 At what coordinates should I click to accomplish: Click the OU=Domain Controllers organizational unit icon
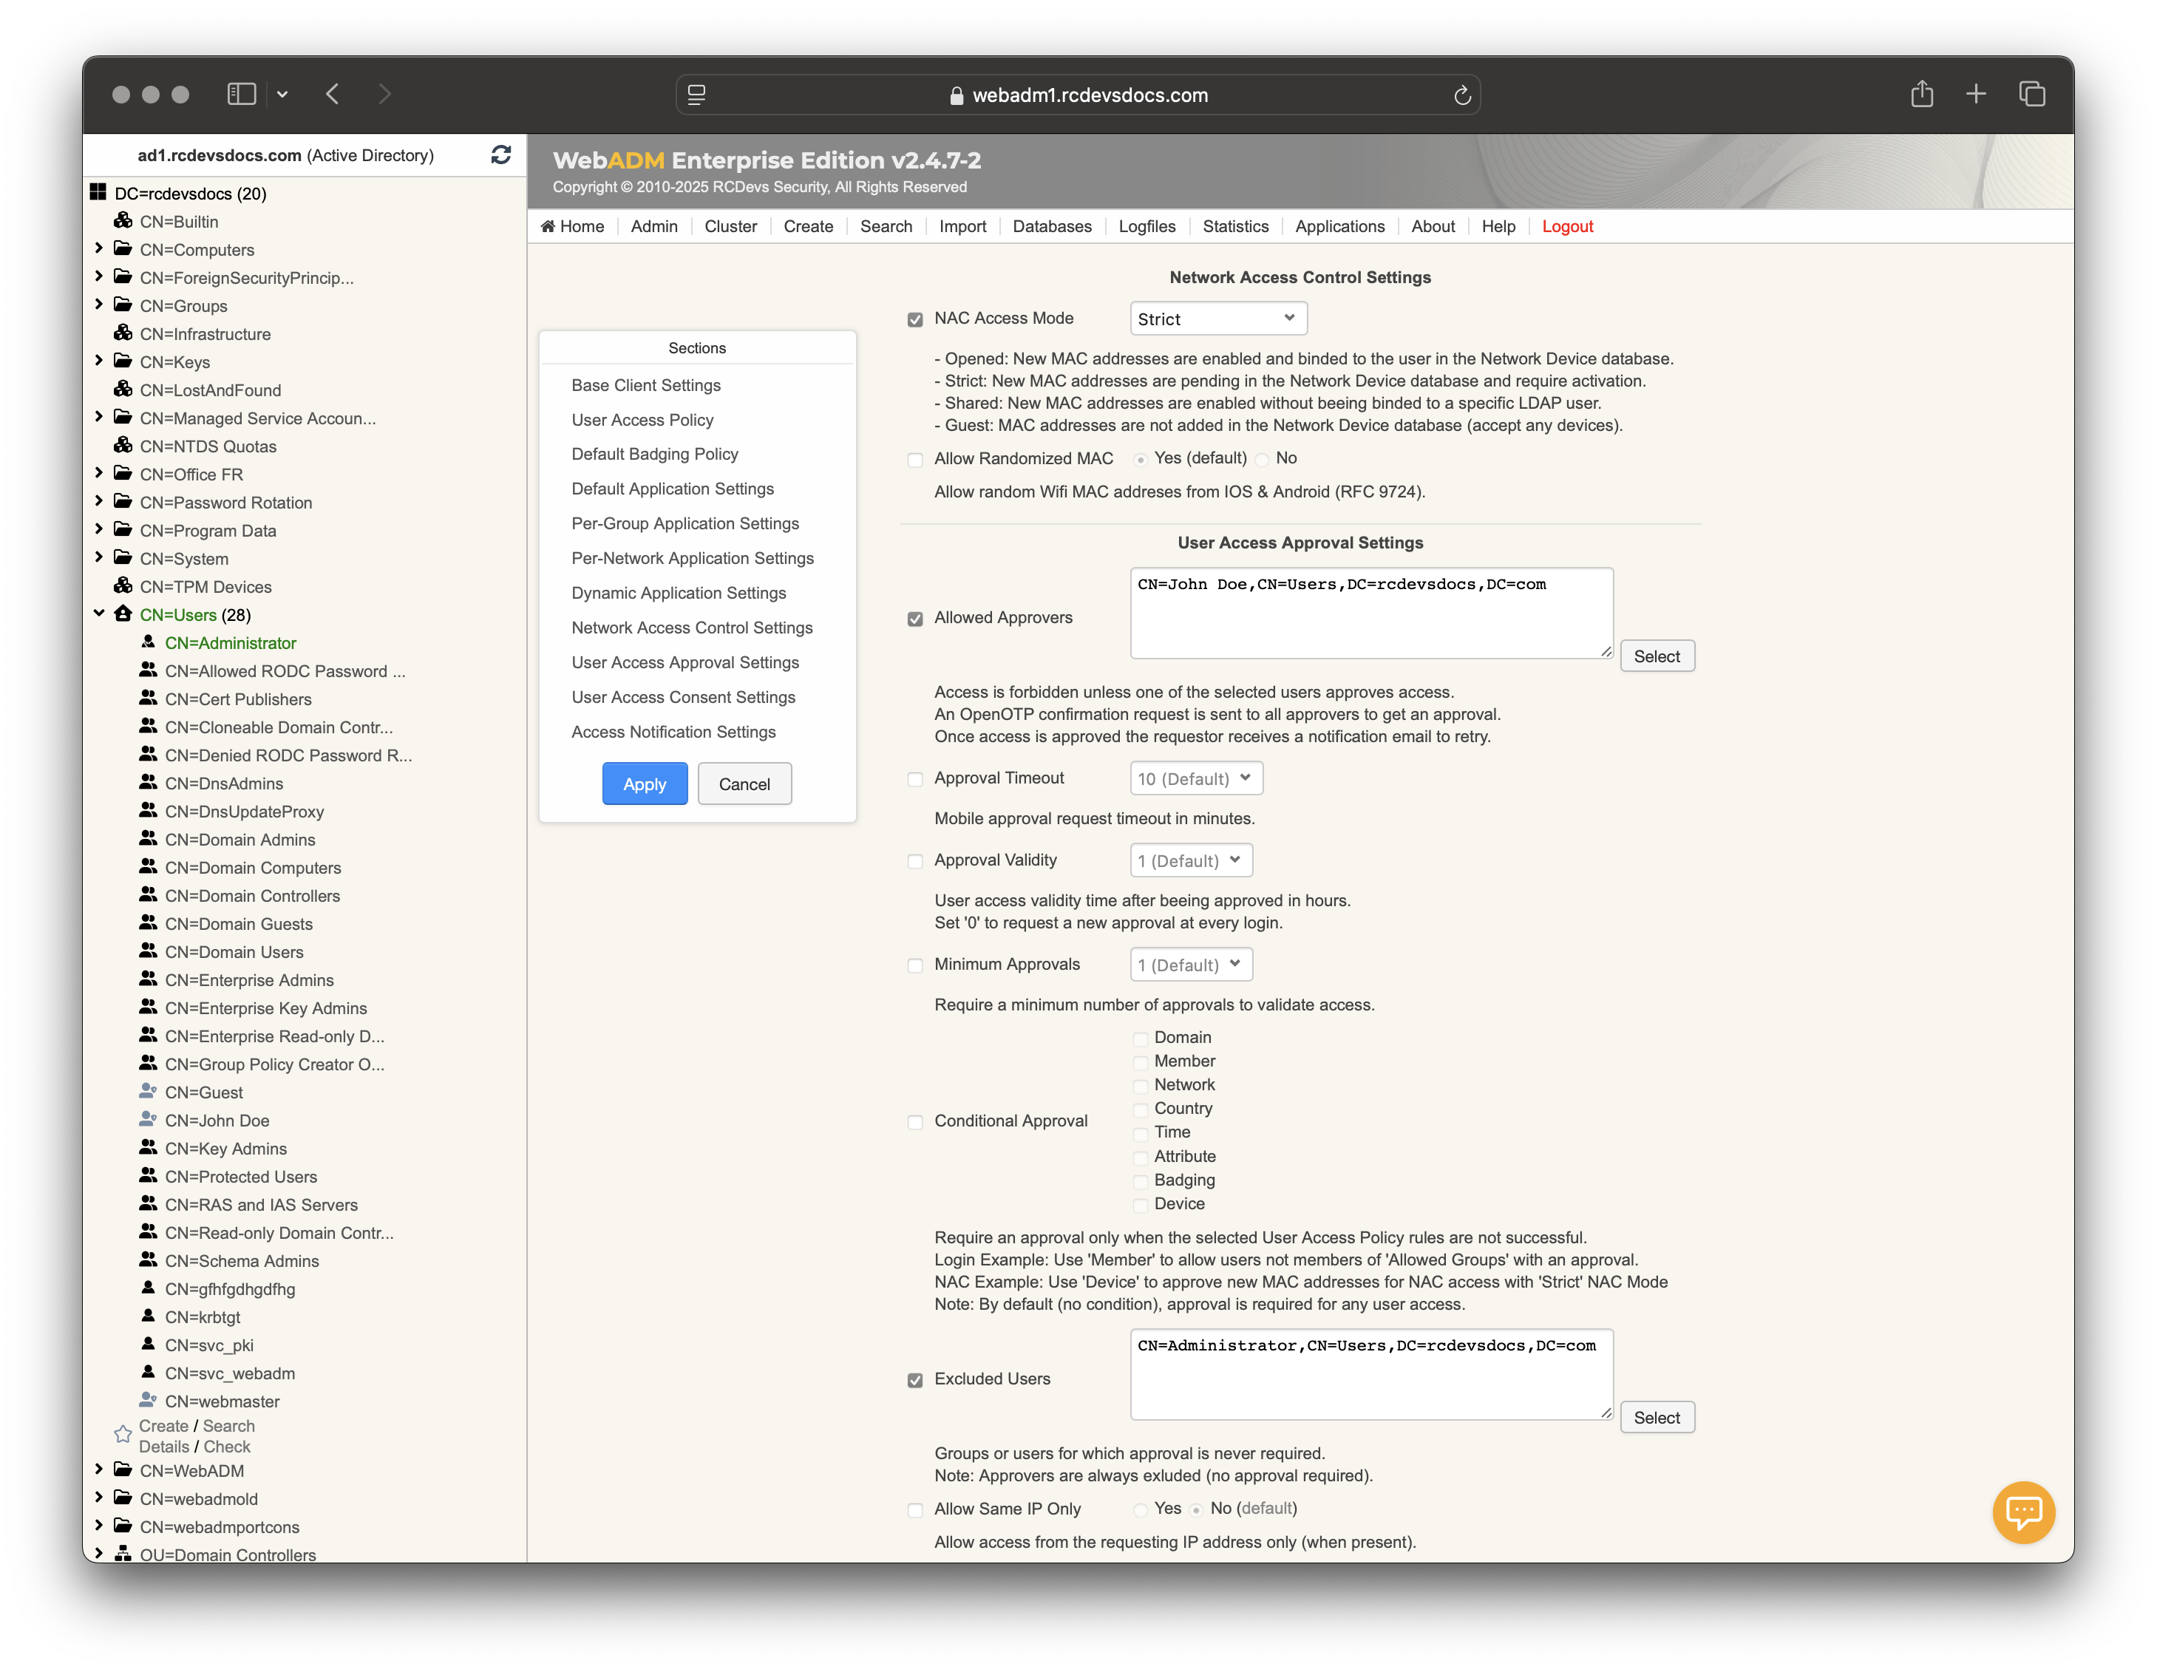coord(123,1554)
